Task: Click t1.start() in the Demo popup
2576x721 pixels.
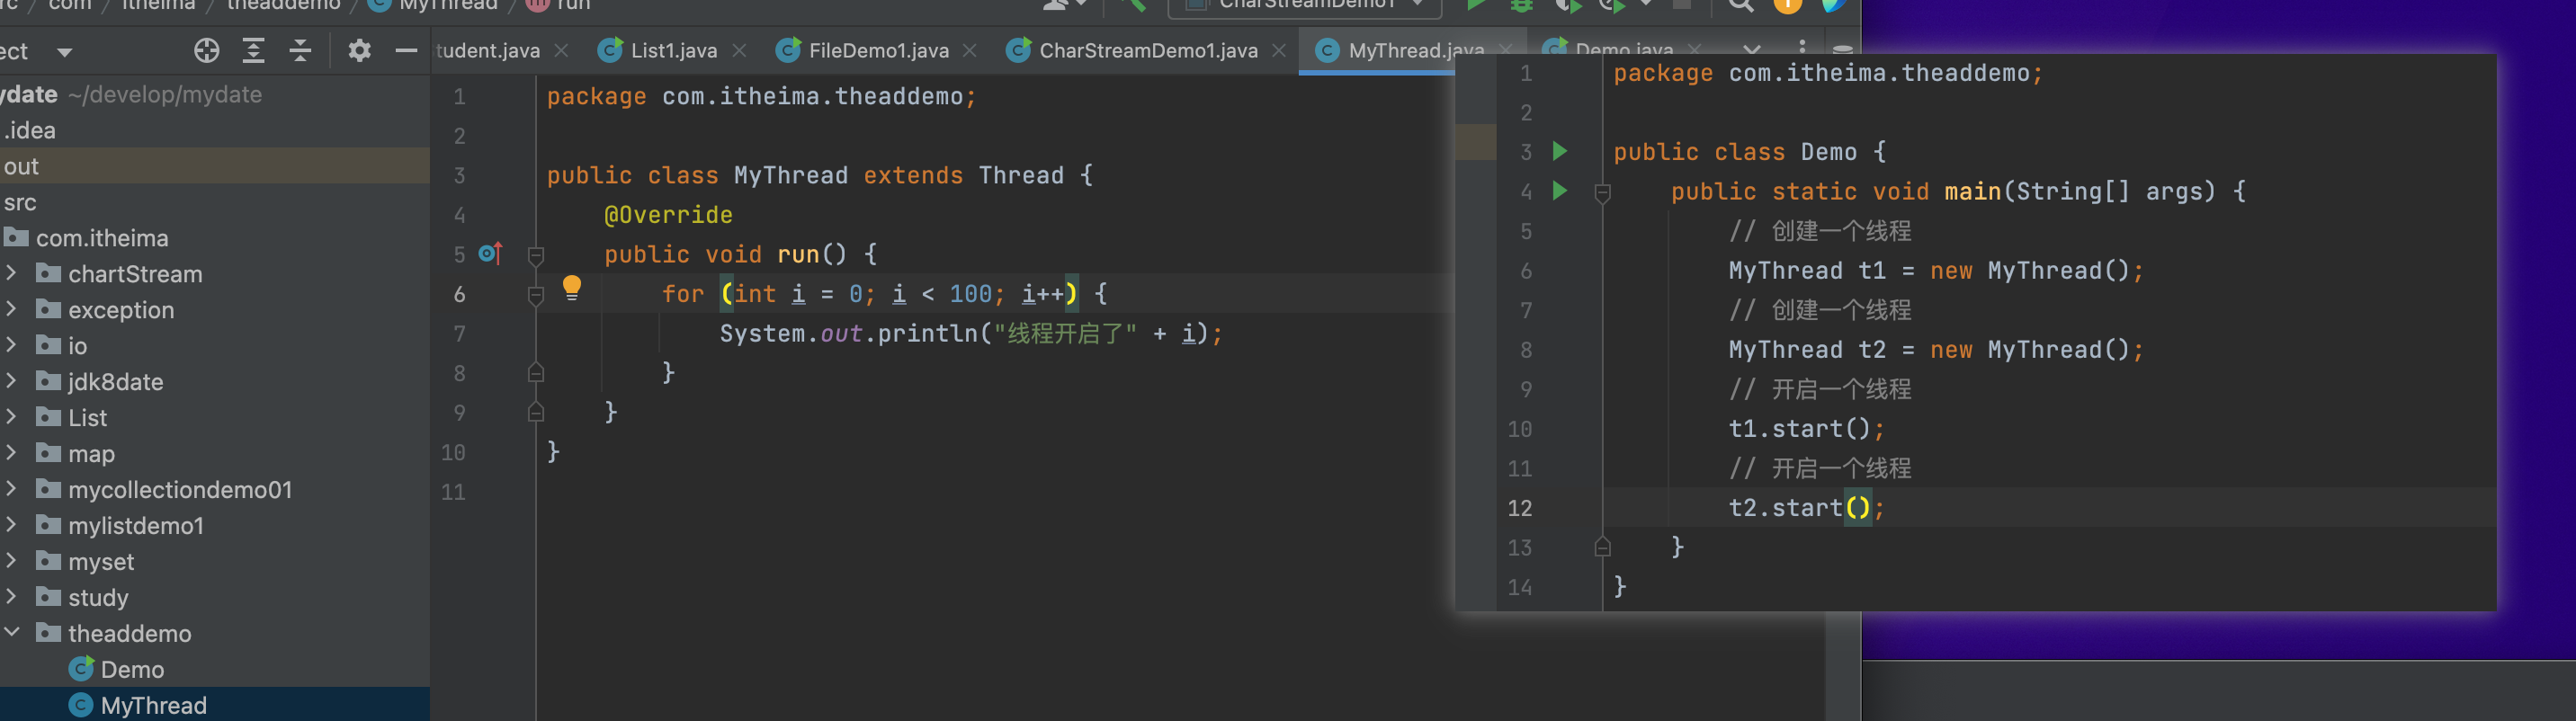Action: pos(1806,429)
